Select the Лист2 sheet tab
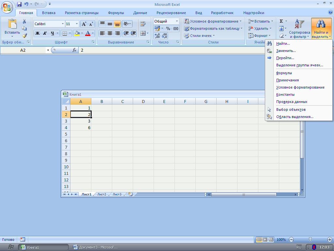 point(102,194)
